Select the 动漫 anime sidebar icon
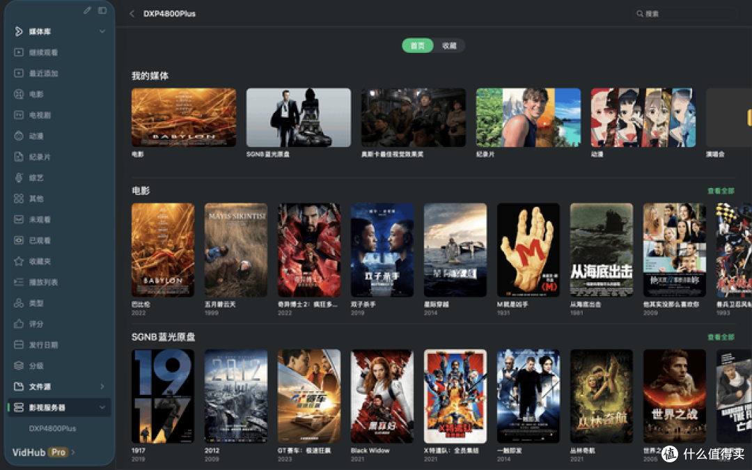 pyautogui.click(x=19, y=136)
